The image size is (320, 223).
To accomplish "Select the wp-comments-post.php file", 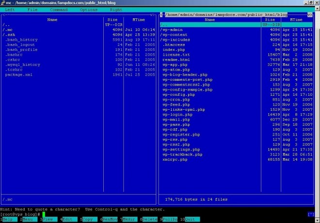I will click(236, 80).
